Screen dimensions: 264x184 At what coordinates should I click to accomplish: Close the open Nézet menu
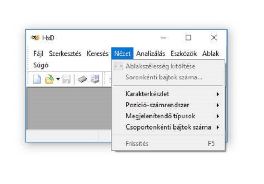point(122,54)
